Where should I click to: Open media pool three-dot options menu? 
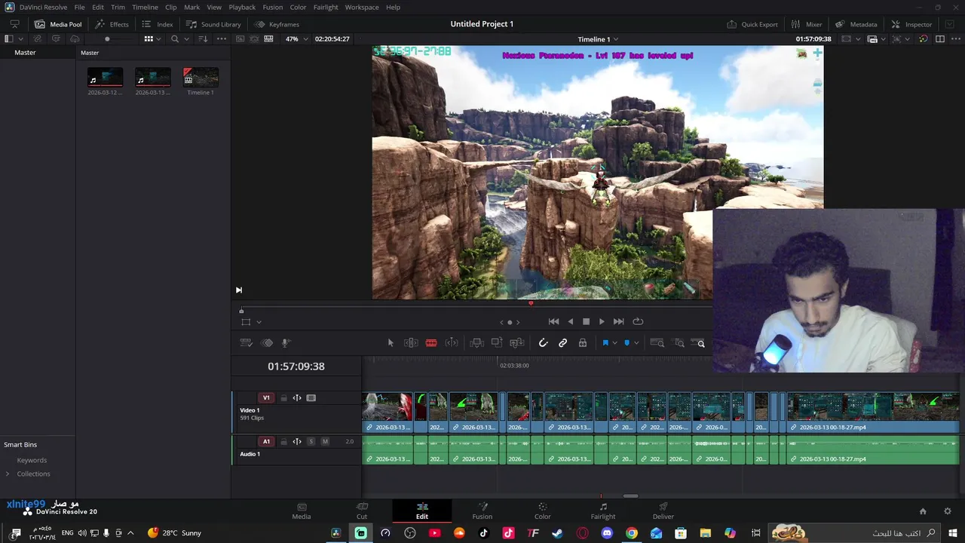tap(222, 38)
